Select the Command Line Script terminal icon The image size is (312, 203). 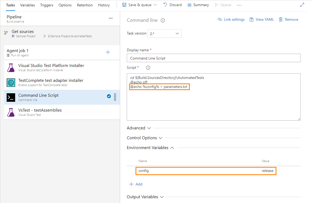click(11, 97)
